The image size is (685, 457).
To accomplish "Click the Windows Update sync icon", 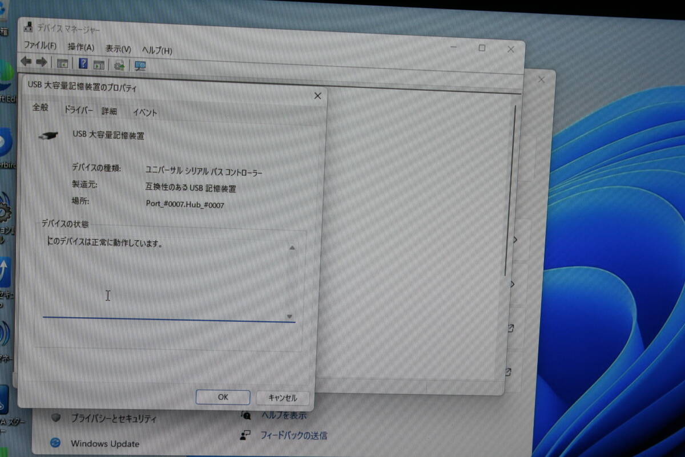I will click(x=55, y=443).
